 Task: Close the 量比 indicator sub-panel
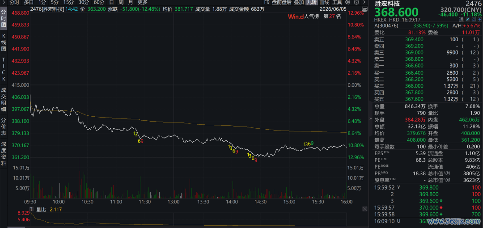pos(364,209)
